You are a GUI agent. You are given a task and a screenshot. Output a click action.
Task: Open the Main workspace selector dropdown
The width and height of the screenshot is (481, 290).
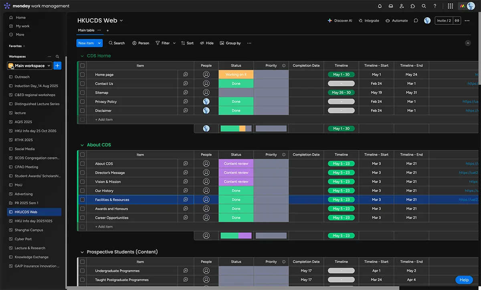click(x=29, y=65)
